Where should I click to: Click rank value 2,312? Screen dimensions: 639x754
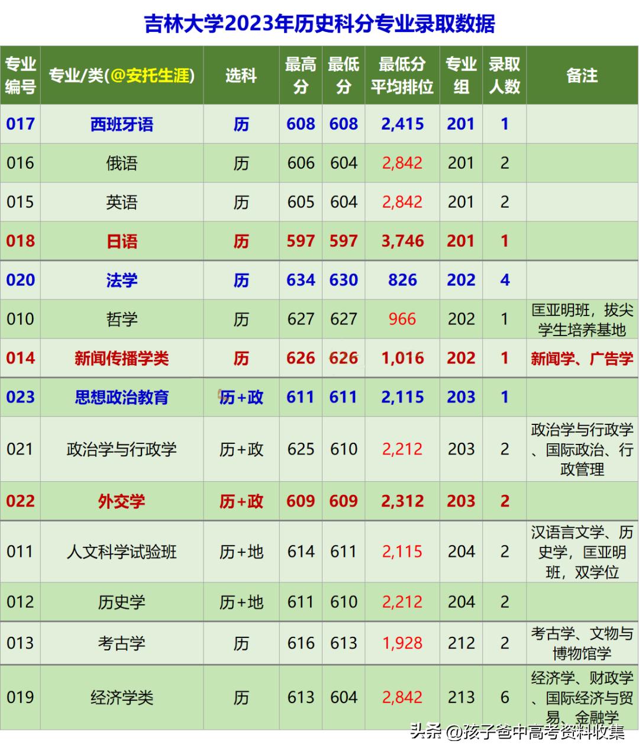point(402,501)
